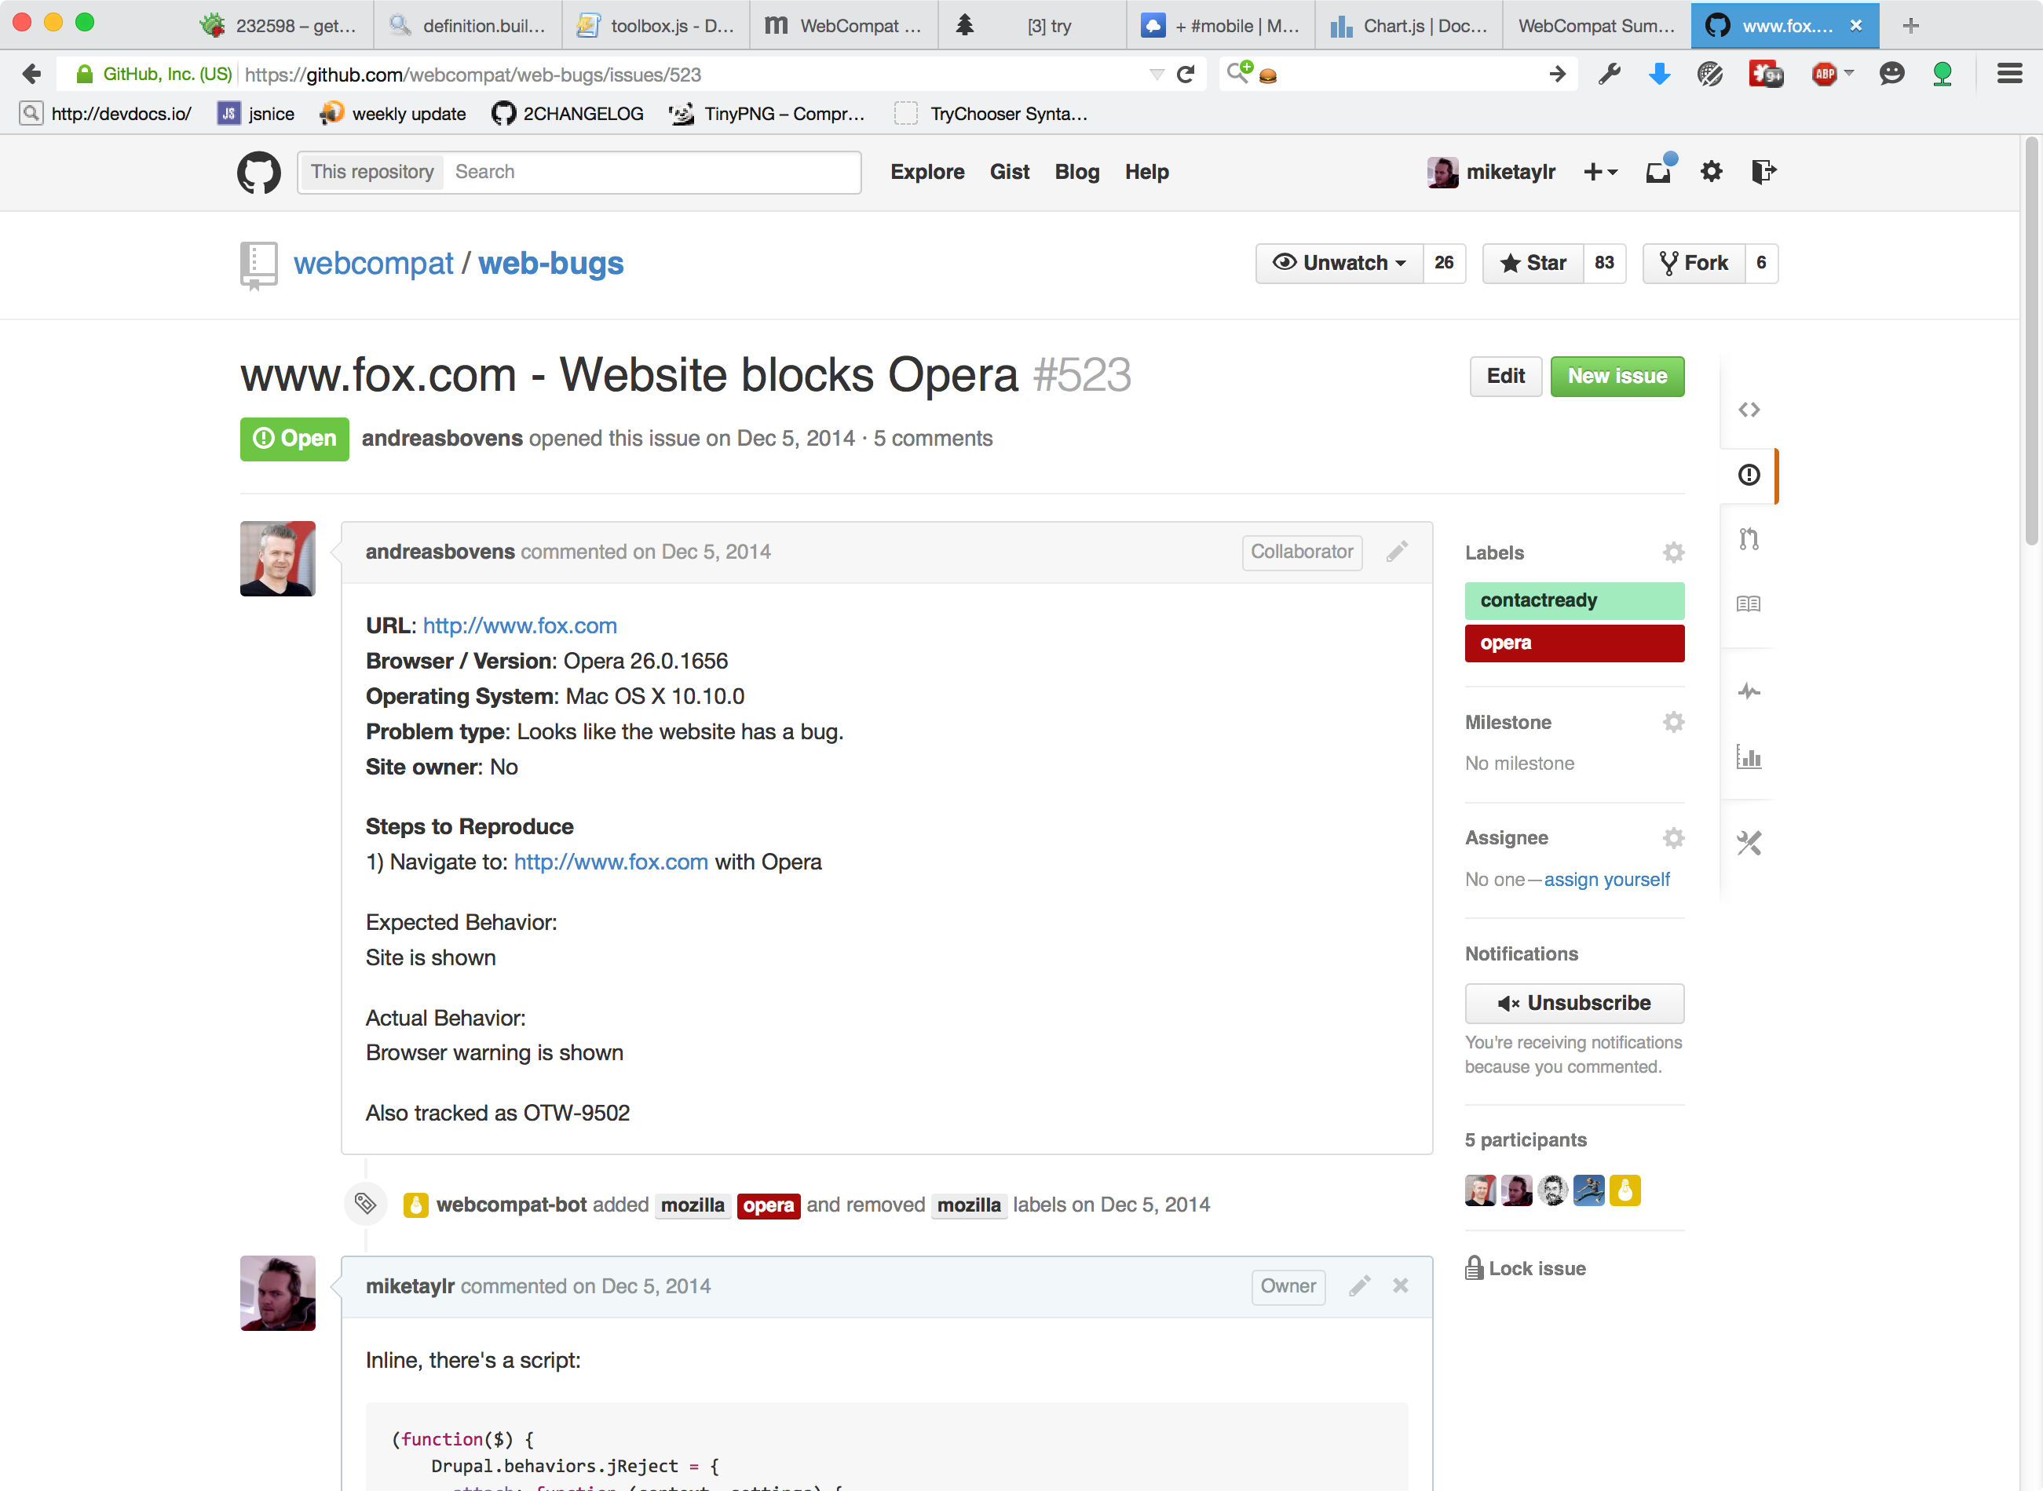Open the Pull requests sidebar icon

[x=1749, y=539]
